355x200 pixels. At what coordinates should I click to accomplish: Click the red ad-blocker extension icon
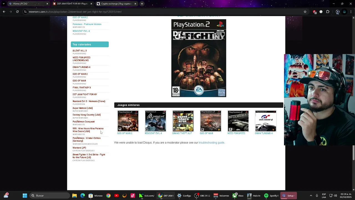click(315, 12)
